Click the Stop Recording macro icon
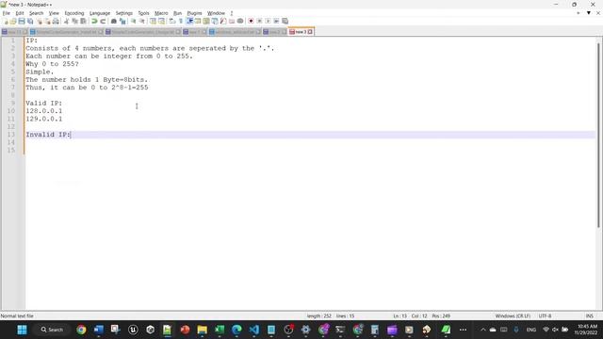The height and width of the screenshot is (339, 603). tap(259, 21)
